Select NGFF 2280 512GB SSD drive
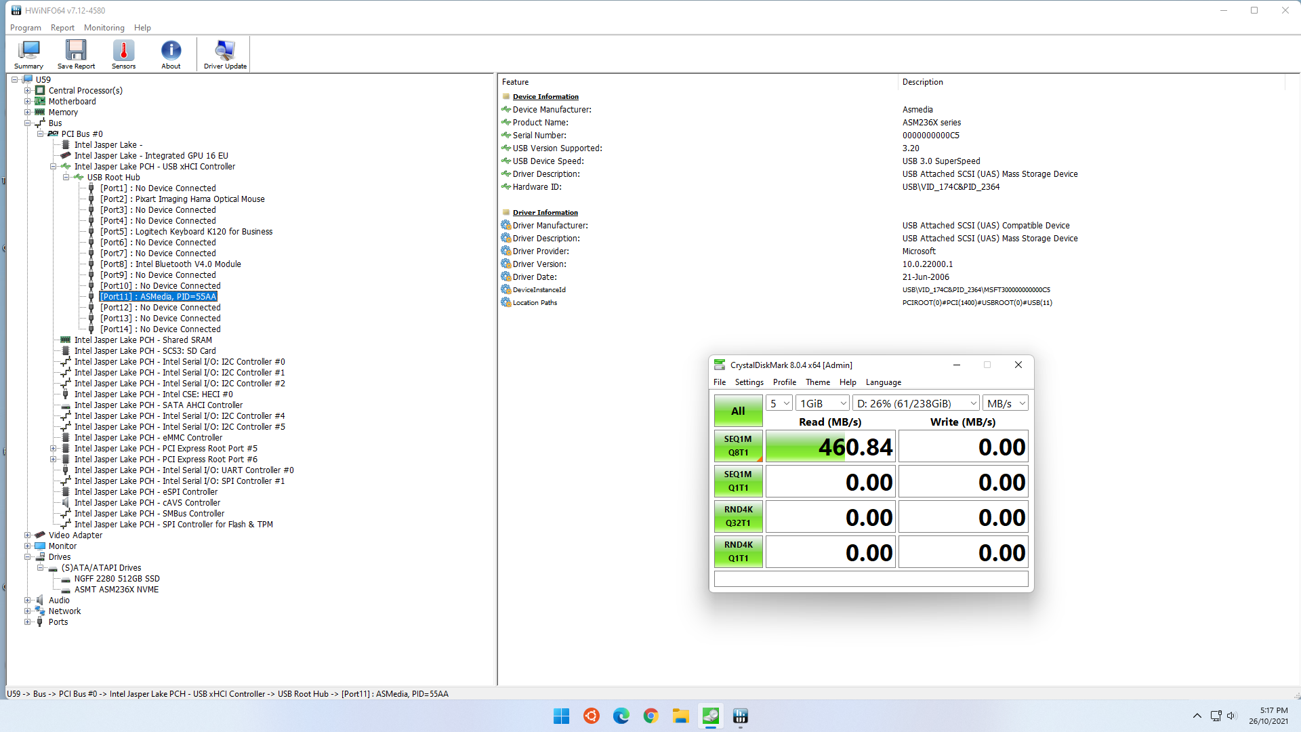The height and width of the screenshot is (732, 1301). [117, 579]
